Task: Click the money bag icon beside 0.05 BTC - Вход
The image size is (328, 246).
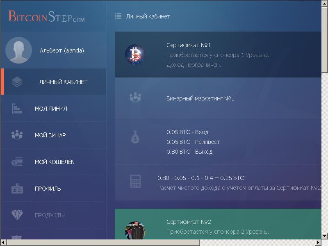Action: pyautogui.click(x=135, y=137)
